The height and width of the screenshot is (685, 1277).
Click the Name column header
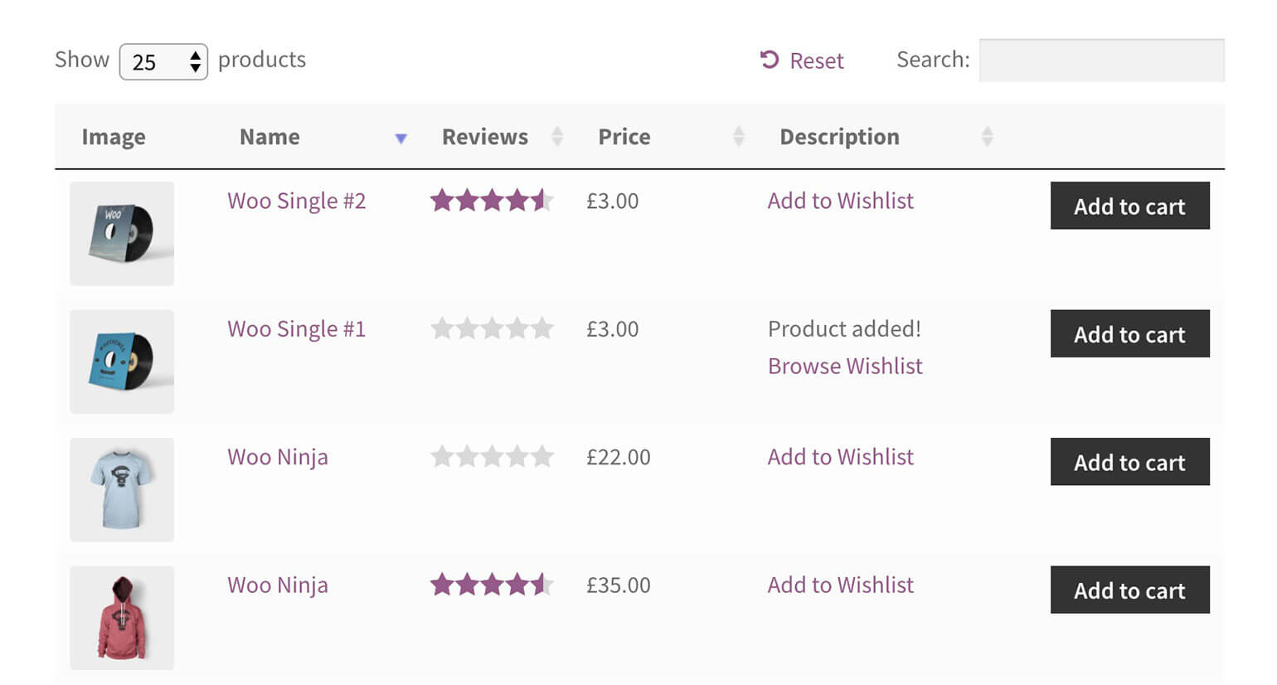click(x=269, y=136)
